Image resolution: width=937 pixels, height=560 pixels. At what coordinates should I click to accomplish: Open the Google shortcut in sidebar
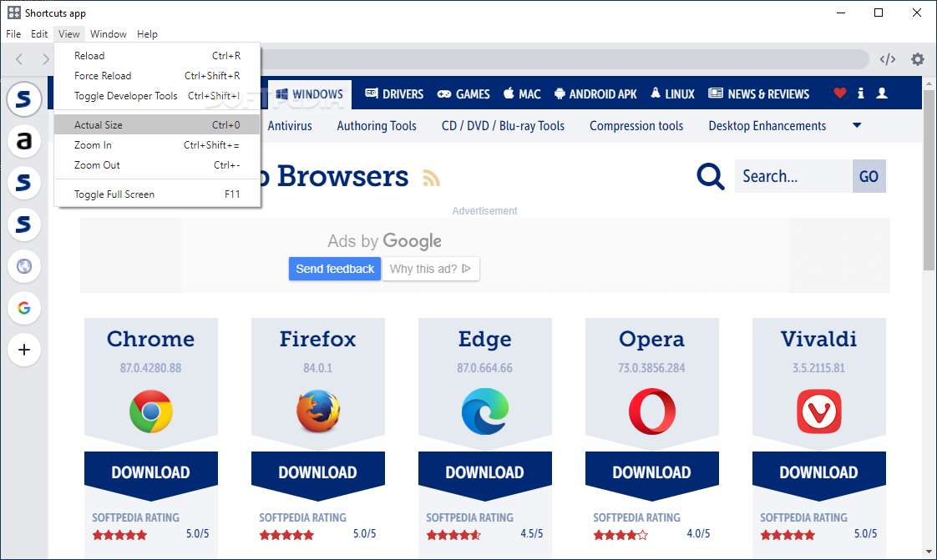(x=24, y=308)
